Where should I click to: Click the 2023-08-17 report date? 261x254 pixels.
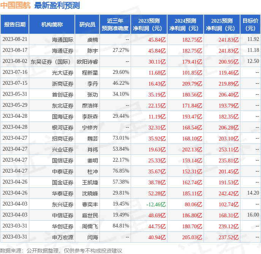[15, 50]
